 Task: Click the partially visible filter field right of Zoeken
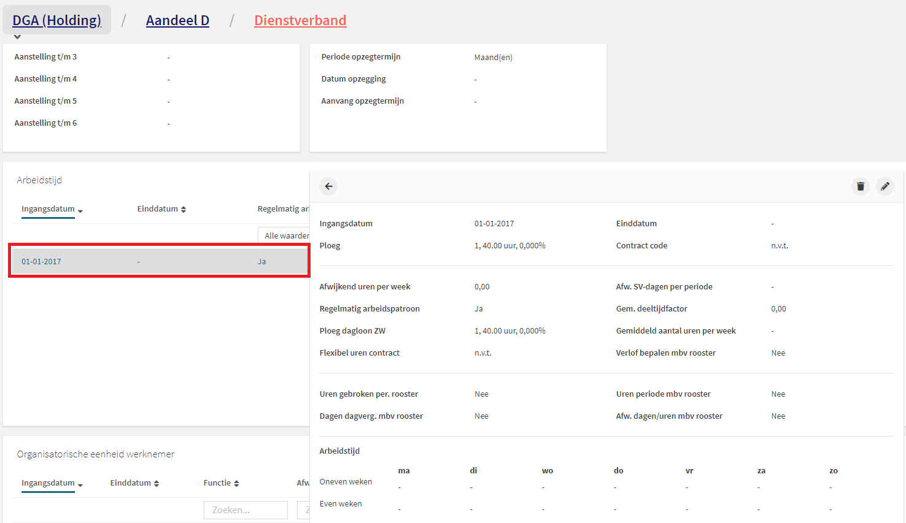[303, 510]
